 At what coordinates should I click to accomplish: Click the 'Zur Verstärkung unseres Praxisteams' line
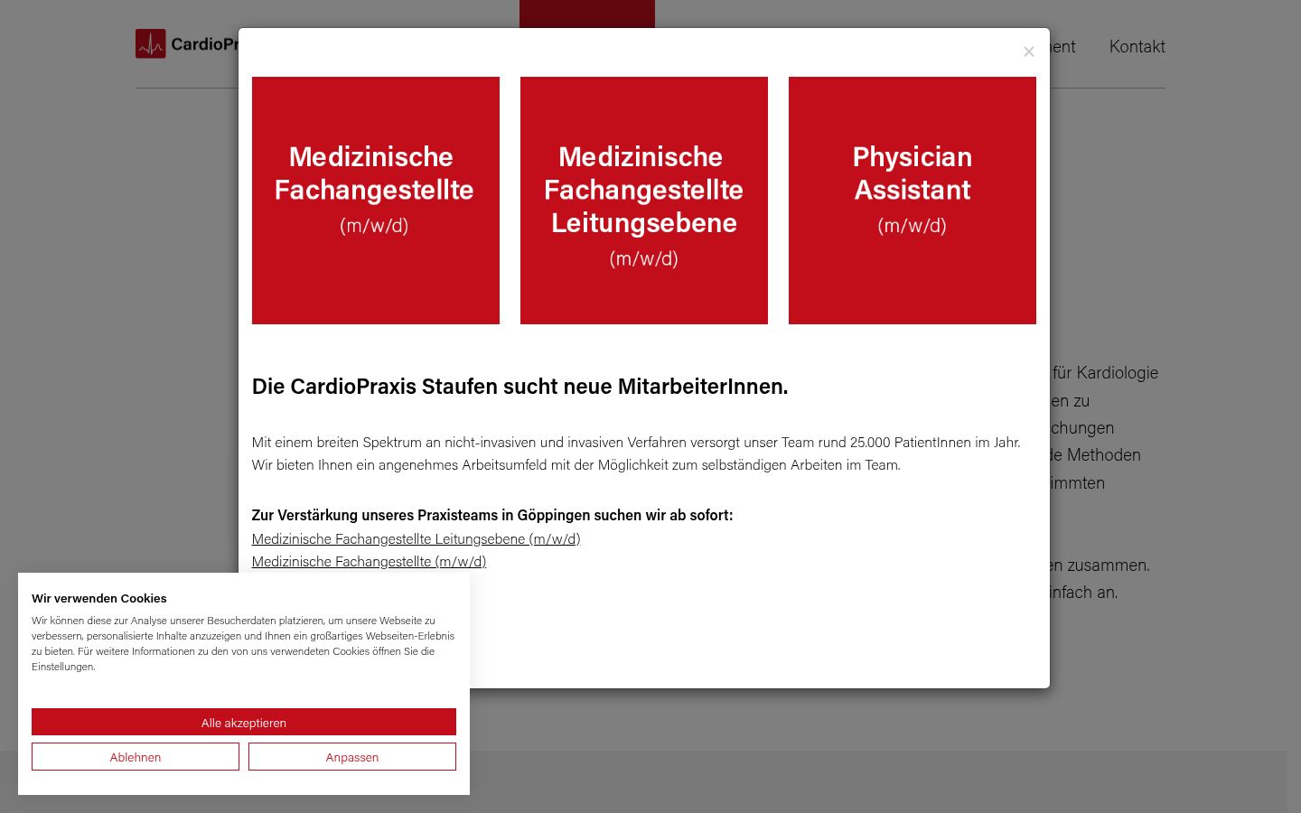(492, 515)
